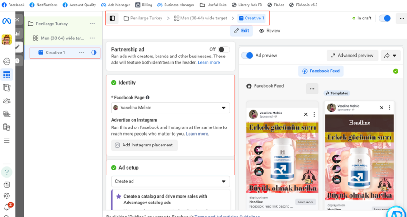Click Add Instagram placement button
The height and width of the screenshot is (217, 407).
[x=144, y=145]
